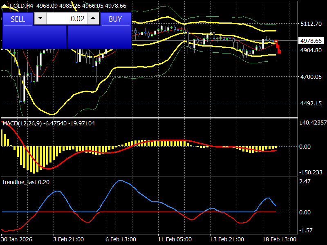The width and height of the screenshot is (327, 245).
Task: Click the 5112.70 price scale level
Action: point(311,24)
